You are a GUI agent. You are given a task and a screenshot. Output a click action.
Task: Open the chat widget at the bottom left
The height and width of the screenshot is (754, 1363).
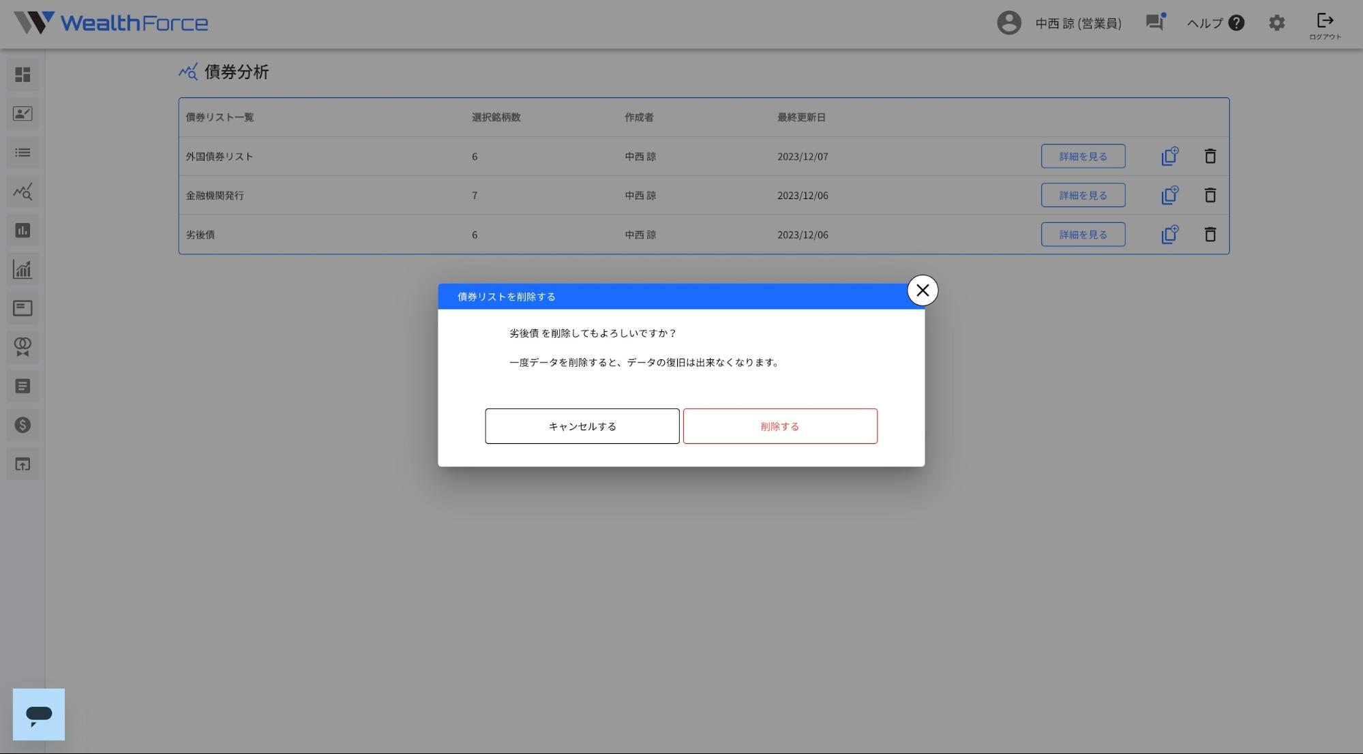coord(39,714)
